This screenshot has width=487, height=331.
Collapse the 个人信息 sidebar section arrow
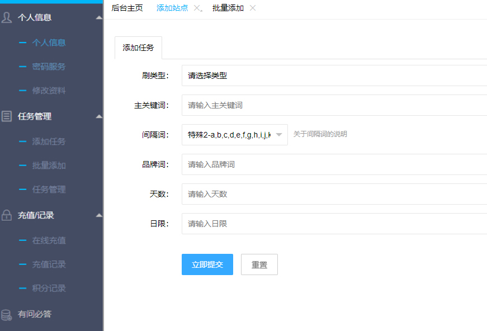(99, 17)
